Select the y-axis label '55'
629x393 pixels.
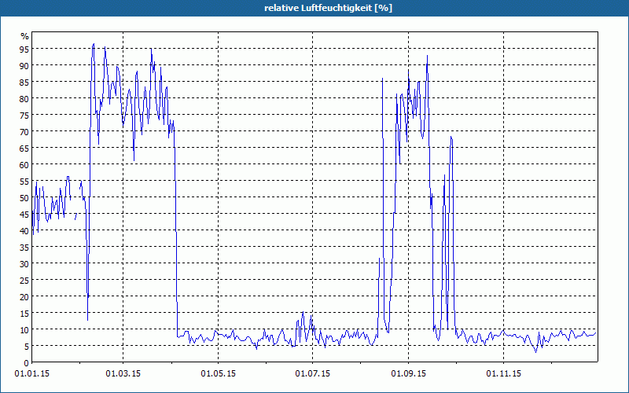point(24,182)
